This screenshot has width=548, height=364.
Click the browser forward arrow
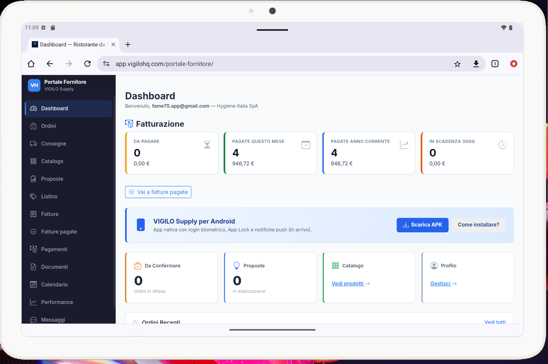click(69, 64)
